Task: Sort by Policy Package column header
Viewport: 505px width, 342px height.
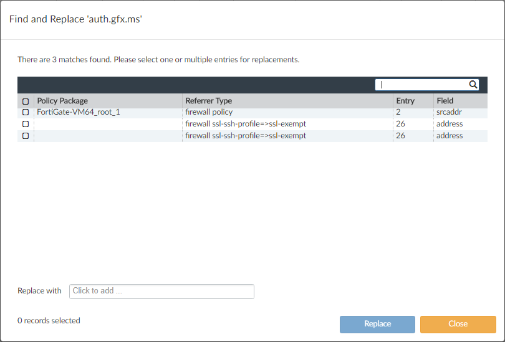Action: pyautogui.click(x=62, y=101)
